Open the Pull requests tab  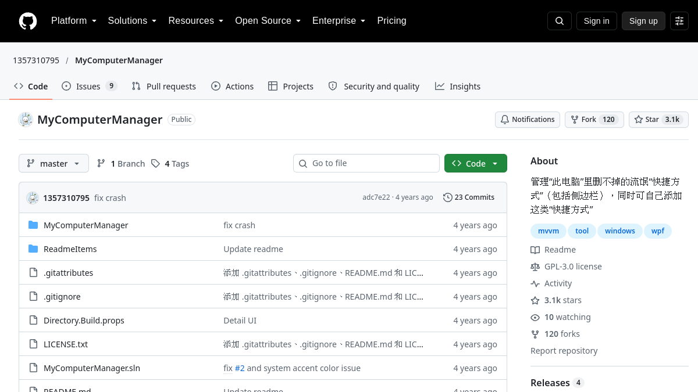tap(164, 87)
